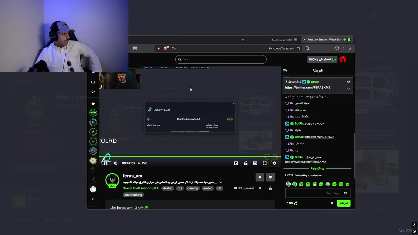This screenshot has height=235, width=418.
Task: Open the last twitter.com/FERASKM2 chat link
Action: coord(305,162)
